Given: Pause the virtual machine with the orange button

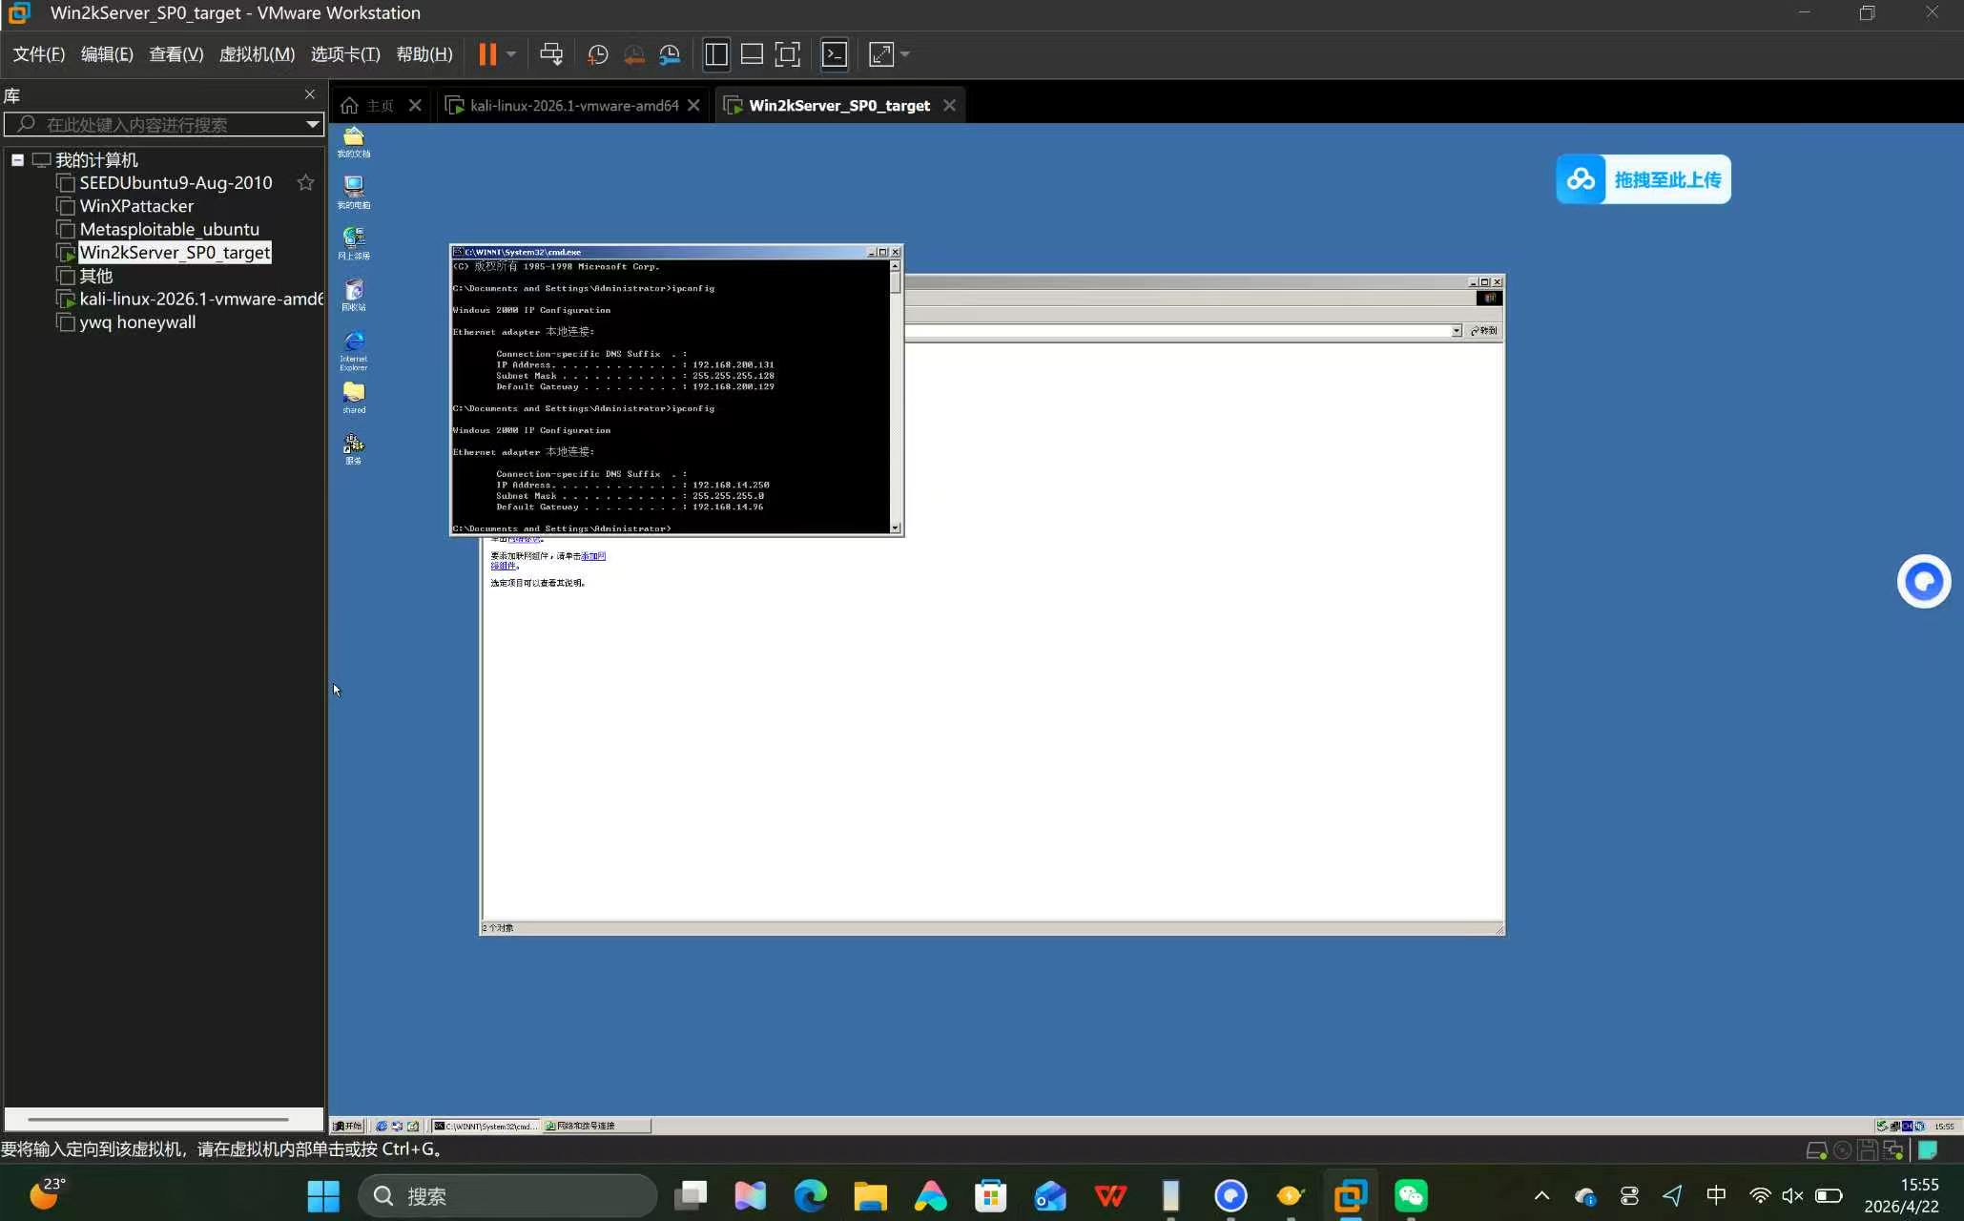Looking at the screenshot, I should pyautogui.click(x=486, y=54).
